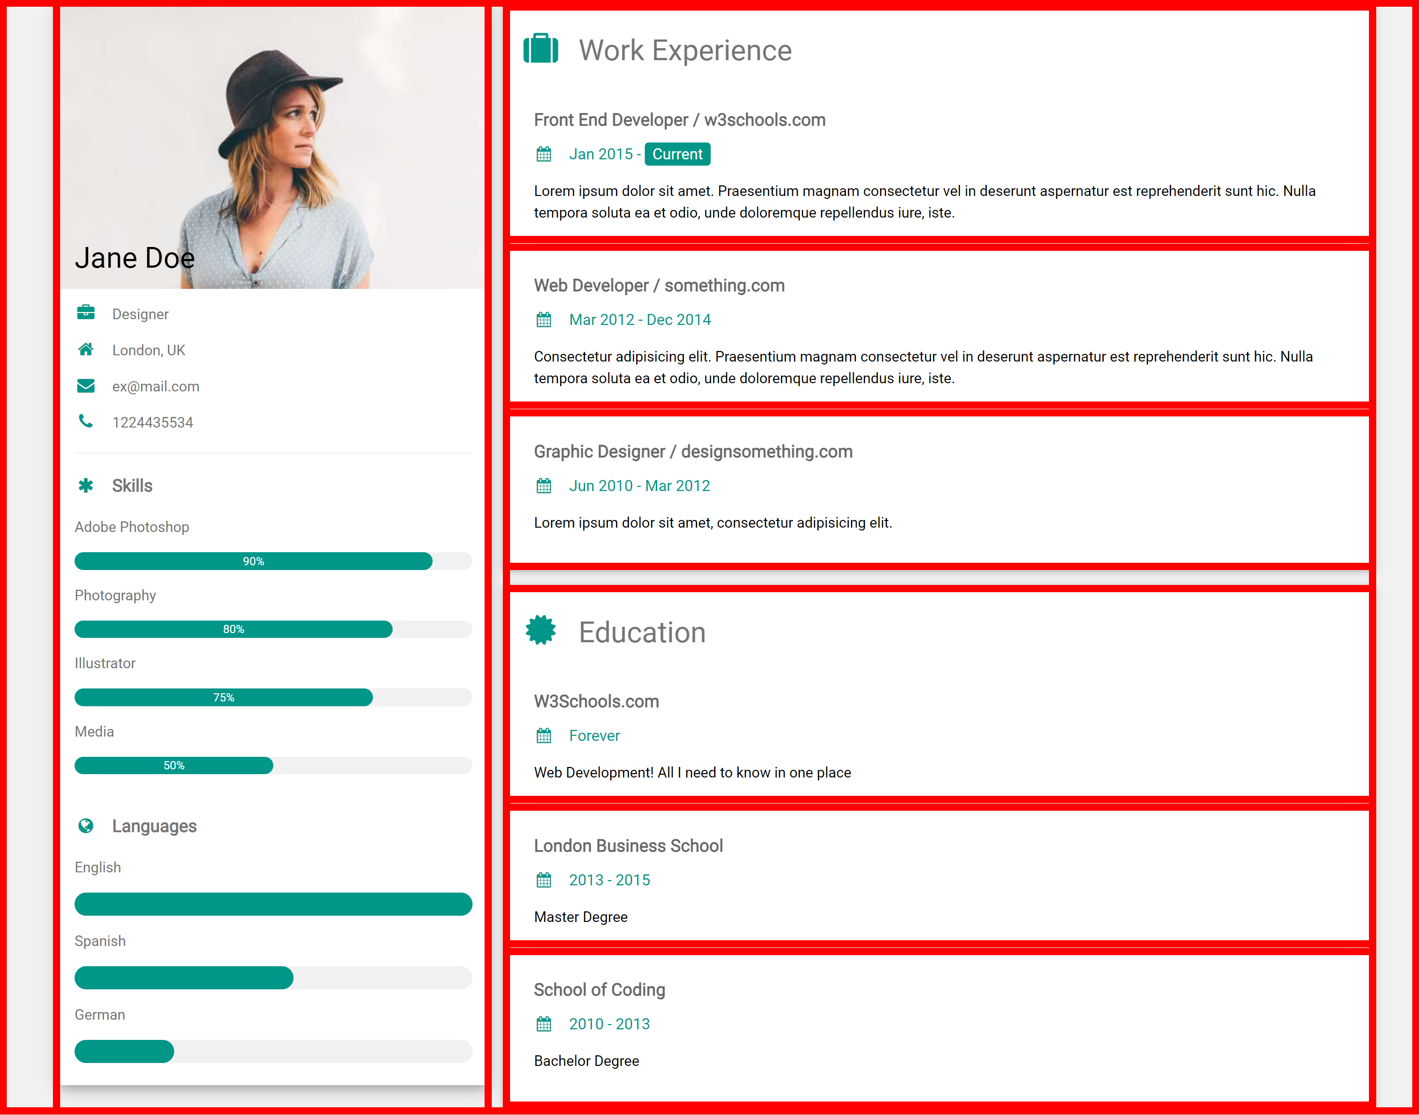This screenshot has height=1115, width=1419.
Task: Click the phone icon beside 1224435534
Action: (x=86, y=421)
